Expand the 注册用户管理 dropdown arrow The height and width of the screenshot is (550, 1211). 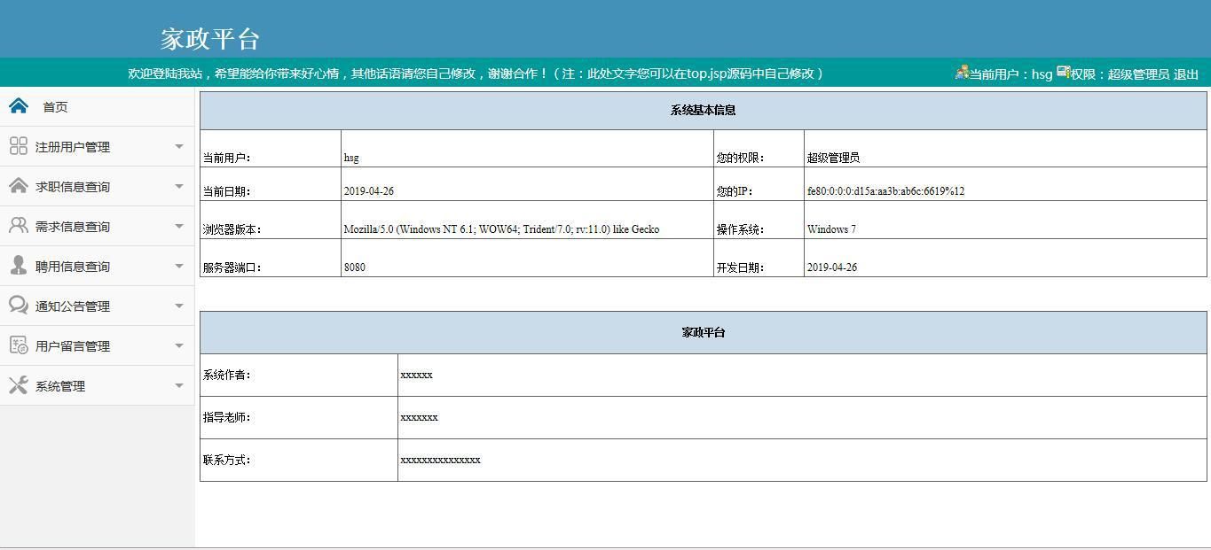tap(179, 147)
